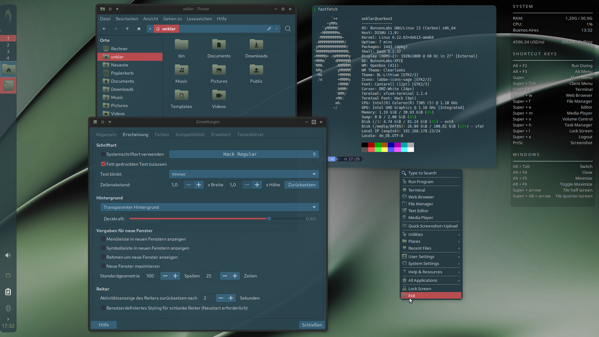Go forward in Thunar navigation toolbar
The height and width of the screenshot is (337, 599).
[116, 29]
